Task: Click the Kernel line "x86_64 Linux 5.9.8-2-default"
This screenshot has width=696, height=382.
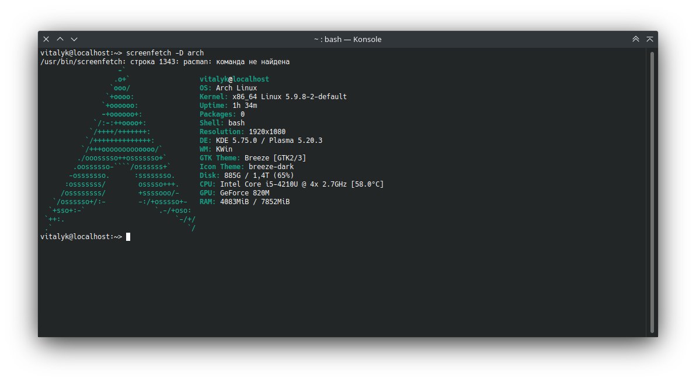Action: tap(273, 97)
